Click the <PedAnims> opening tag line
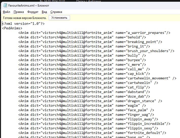This screenshot has height=138, width=180. (x=12, y=28)
